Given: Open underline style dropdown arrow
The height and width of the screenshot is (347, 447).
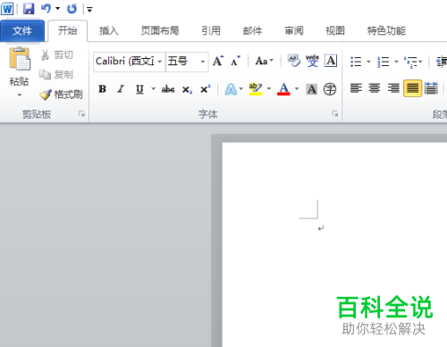Looking at the screenshot, I should pyautogui.click(x=153, y=88).
